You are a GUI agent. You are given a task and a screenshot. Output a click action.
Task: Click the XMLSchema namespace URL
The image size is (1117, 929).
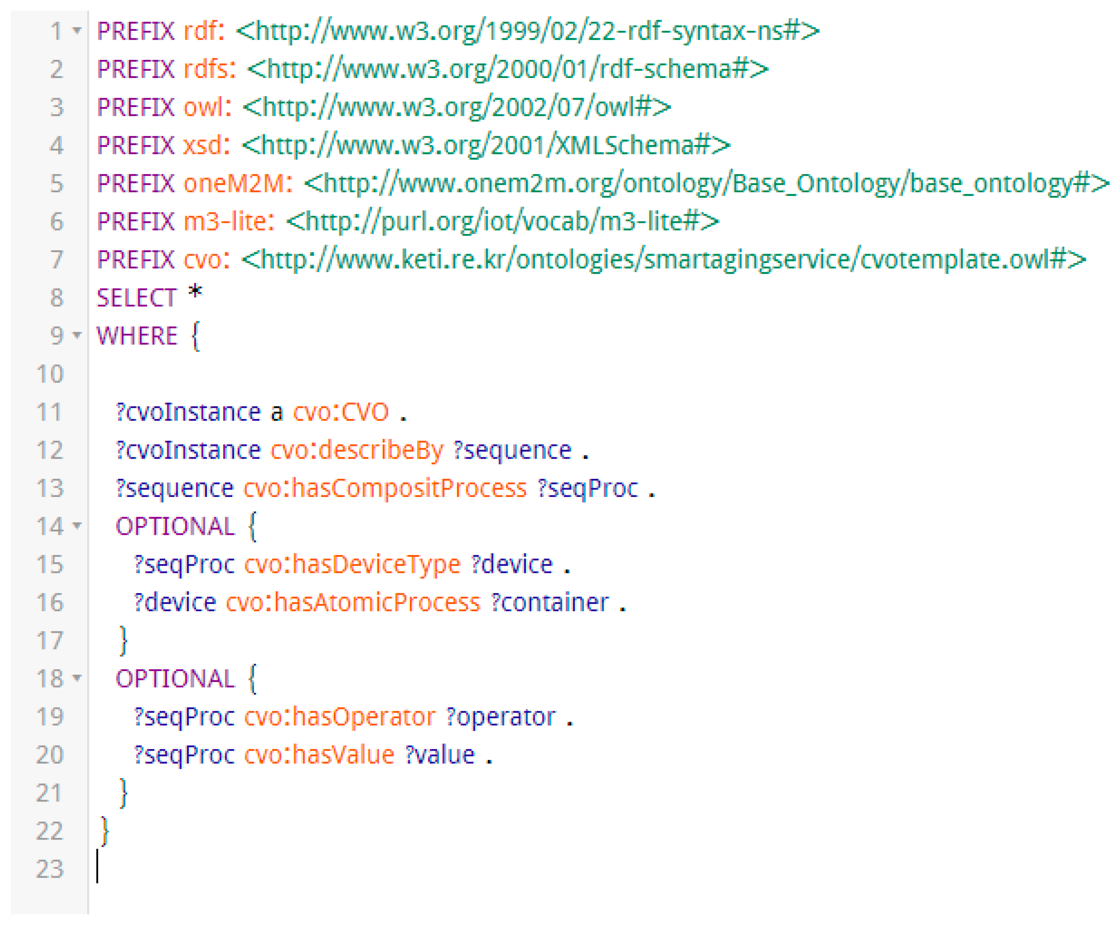tap(486, 145)
